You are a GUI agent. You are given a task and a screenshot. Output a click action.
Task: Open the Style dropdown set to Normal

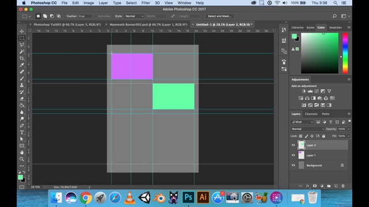[134, 16]
